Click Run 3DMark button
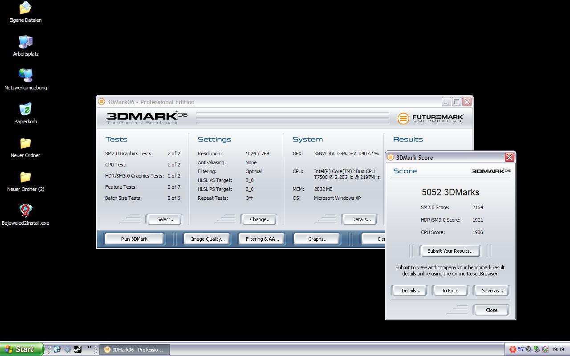570x356 pixels. (134, 239)
